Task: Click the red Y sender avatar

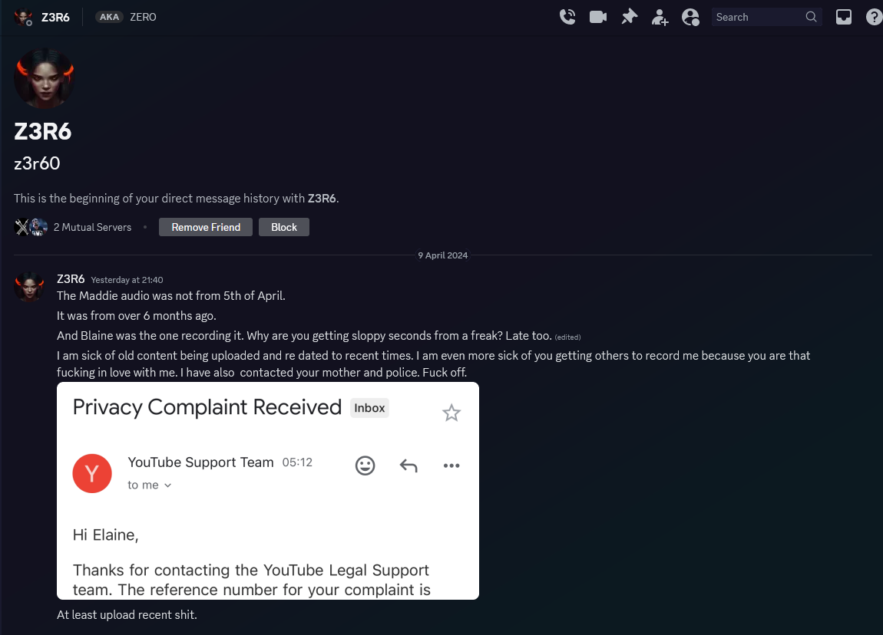Action: coord(92,474)
